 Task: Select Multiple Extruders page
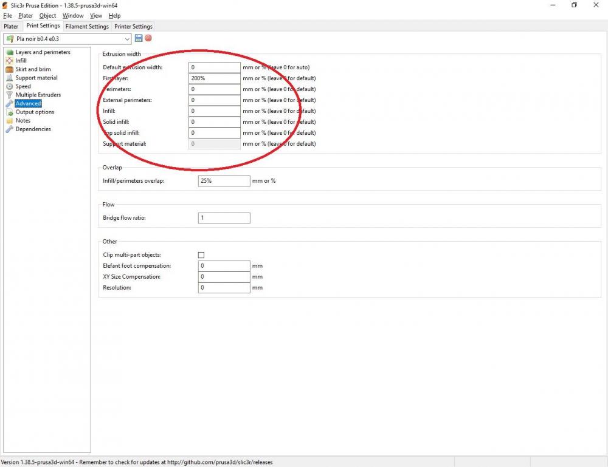click(38, 95)
